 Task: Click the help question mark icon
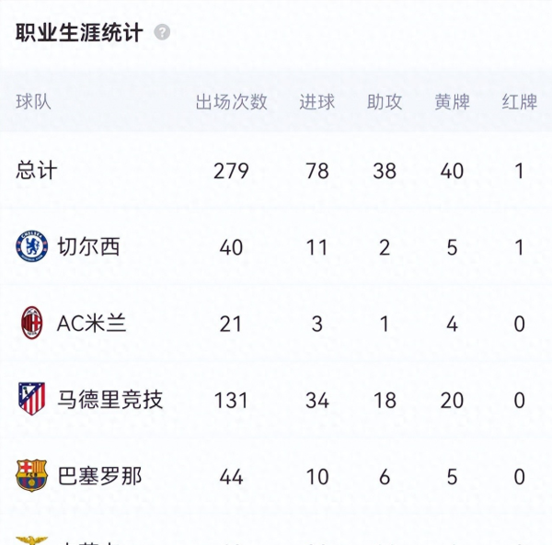click(162, 32)
